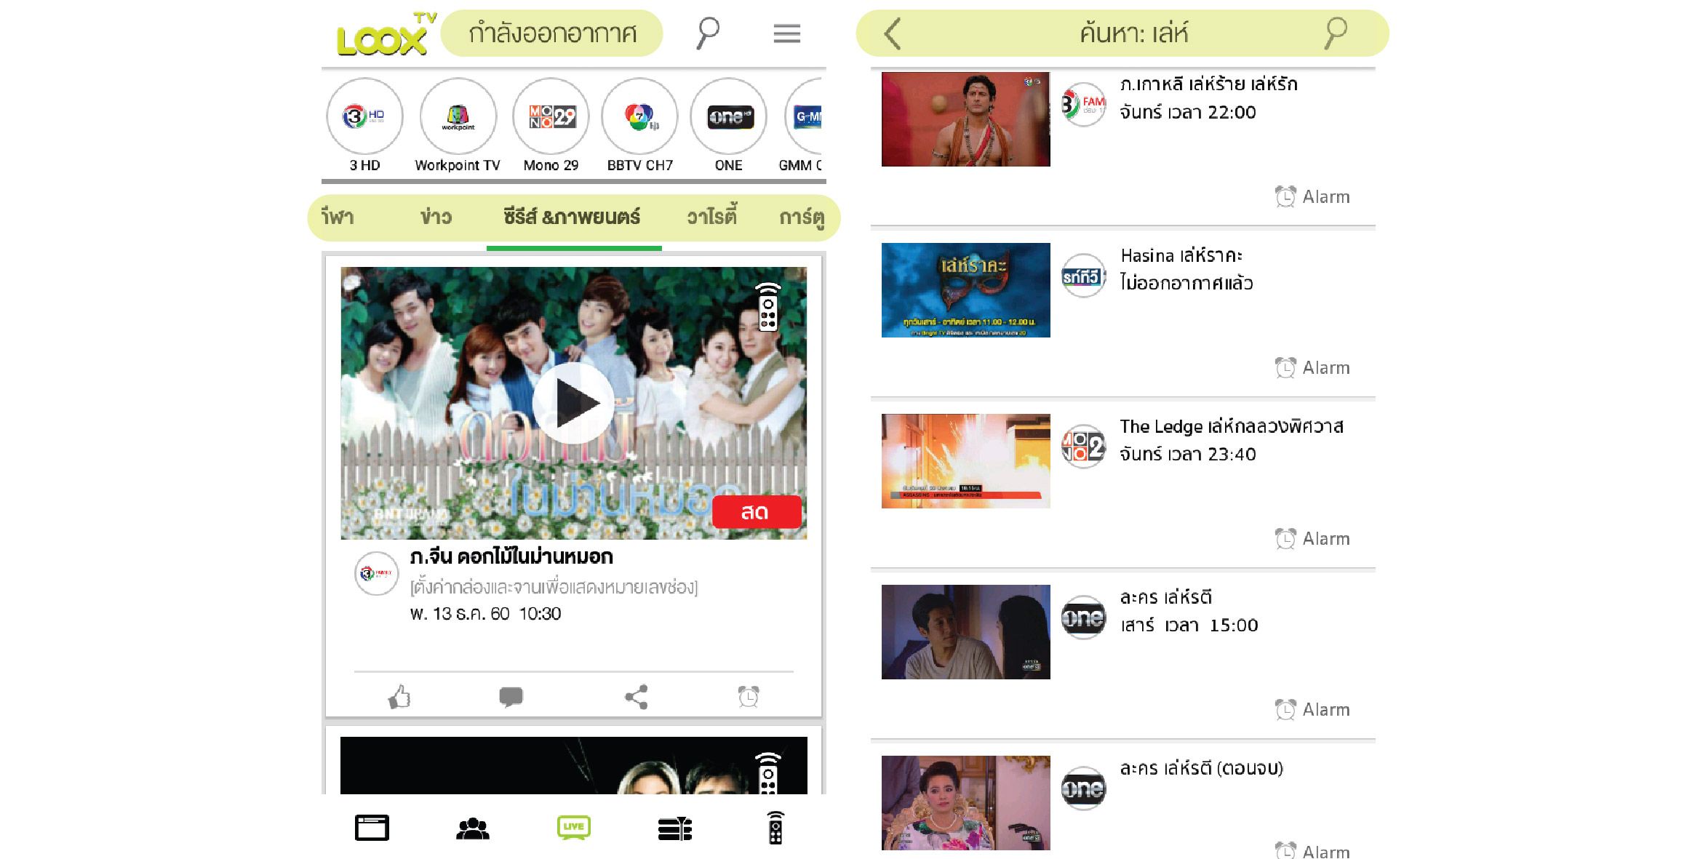Select the 3 HD channel icon
The width and height of the screenshot is (1703, 859).
[364, 116]
